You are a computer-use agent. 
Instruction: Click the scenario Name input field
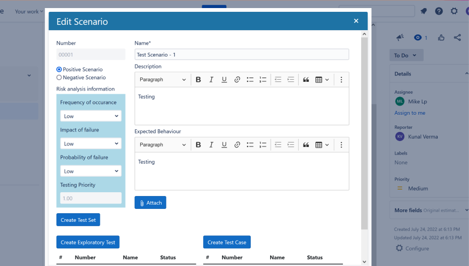(242, 54)
